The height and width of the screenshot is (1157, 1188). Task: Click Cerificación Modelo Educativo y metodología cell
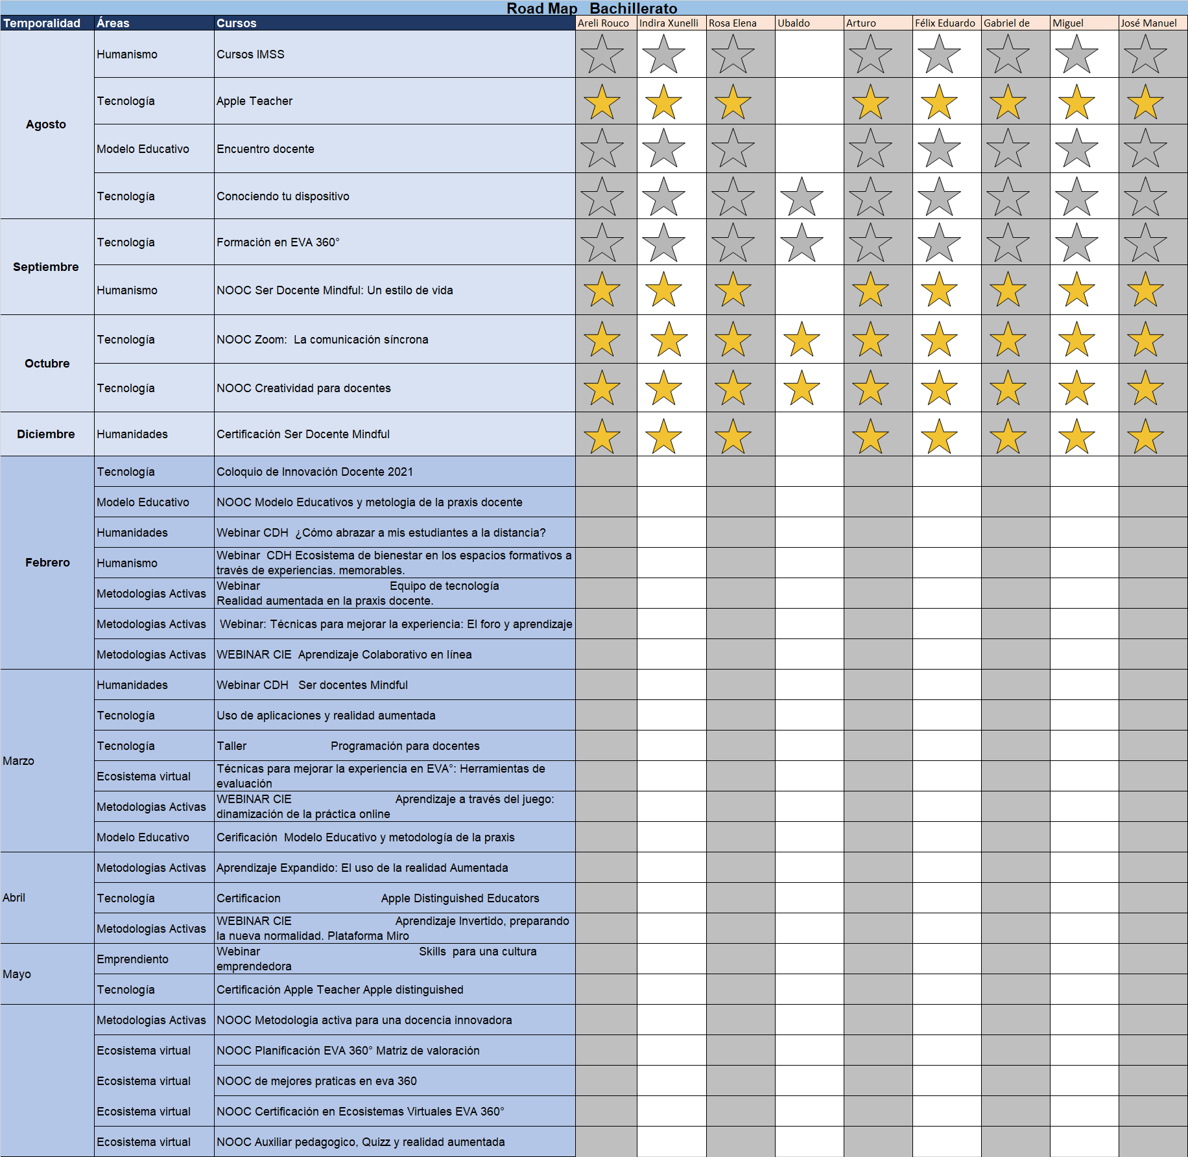395,837
